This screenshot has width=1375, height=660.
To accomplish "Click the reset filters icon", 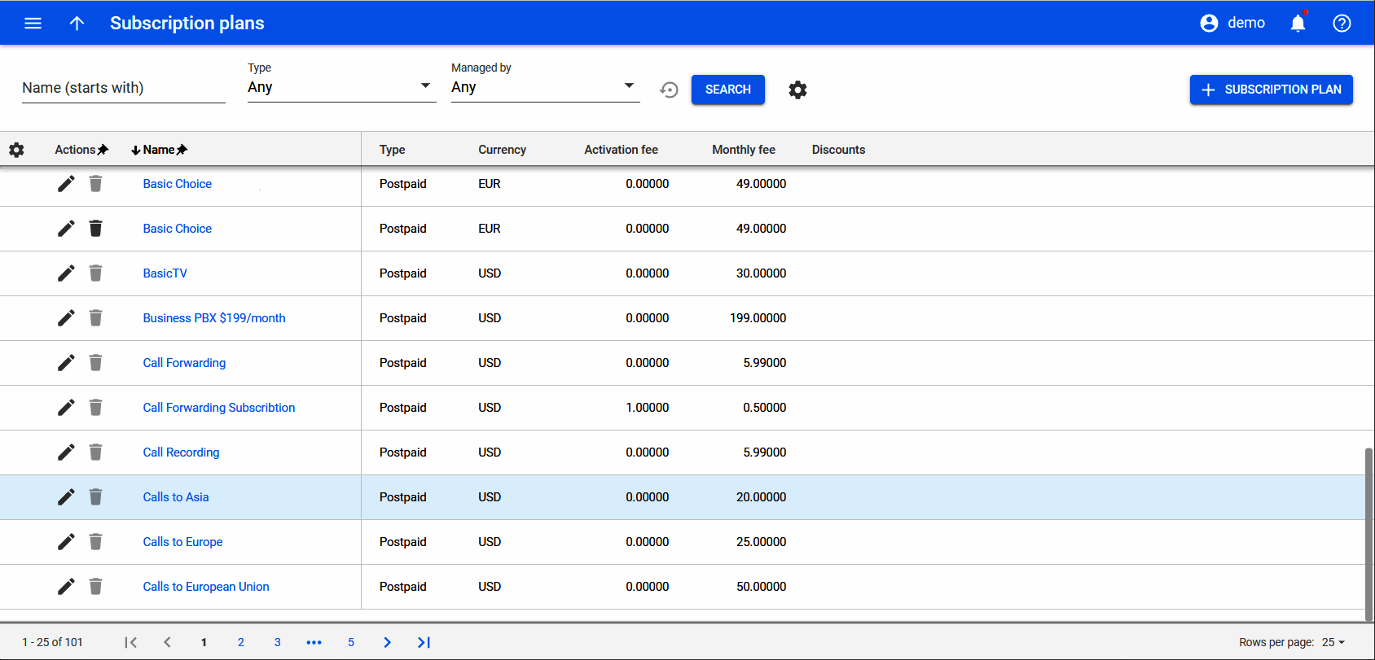I will click(669, 90).
